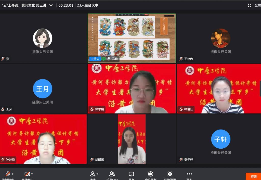The height and width of the screenshot is (180, 261).
Task: Click the muted mic icon beside 王梓欣
Action: (181, 59)
